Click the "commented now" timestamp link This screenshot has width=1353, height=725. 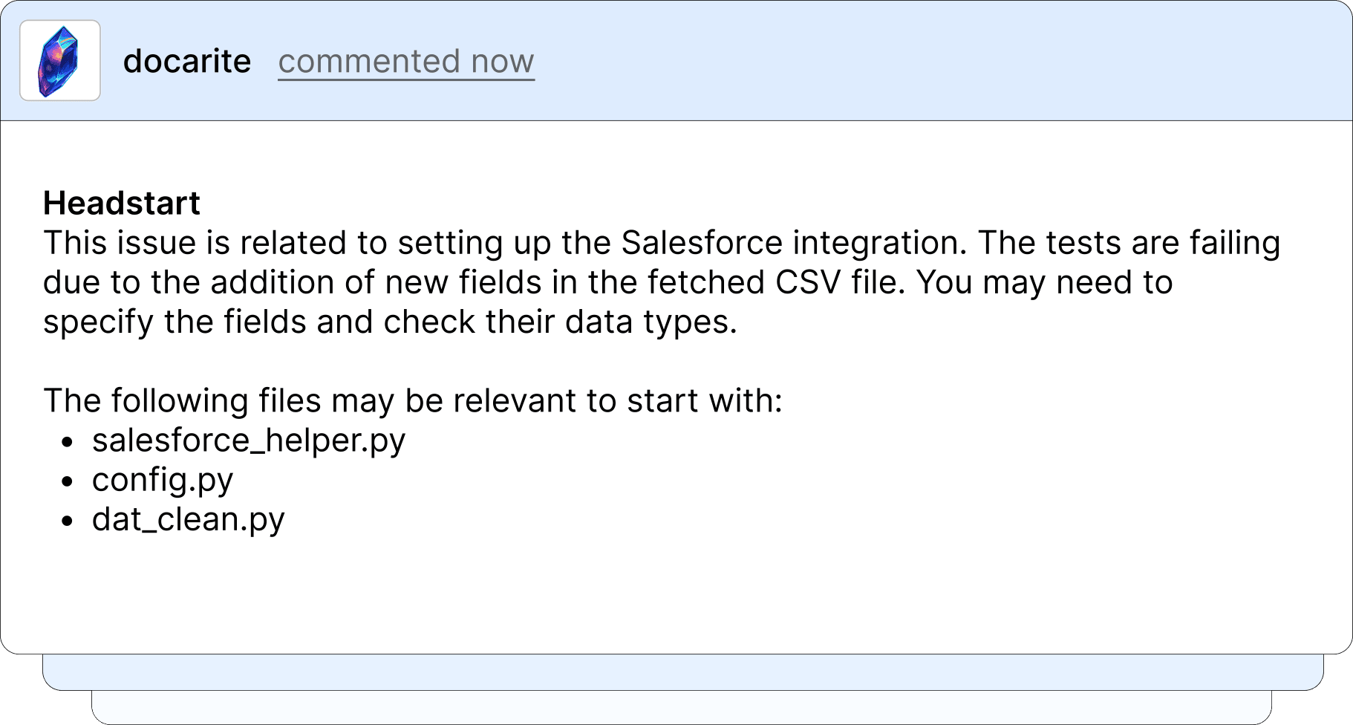click(406, 61)
